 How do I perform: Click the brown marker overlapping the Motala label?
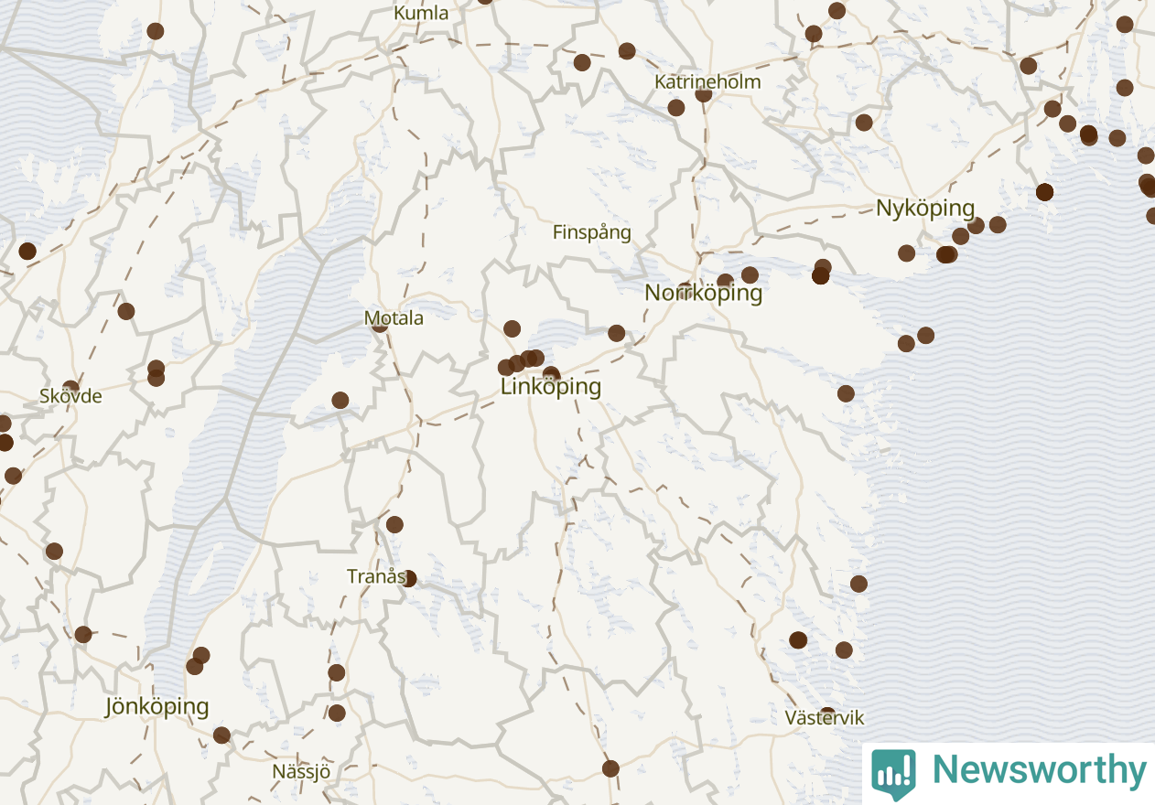pos(380,324)
